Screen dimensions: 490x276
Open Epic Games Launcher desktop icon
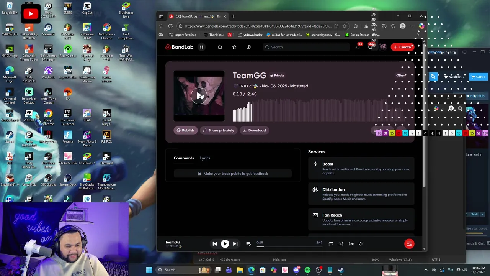(x=68, y=118)
